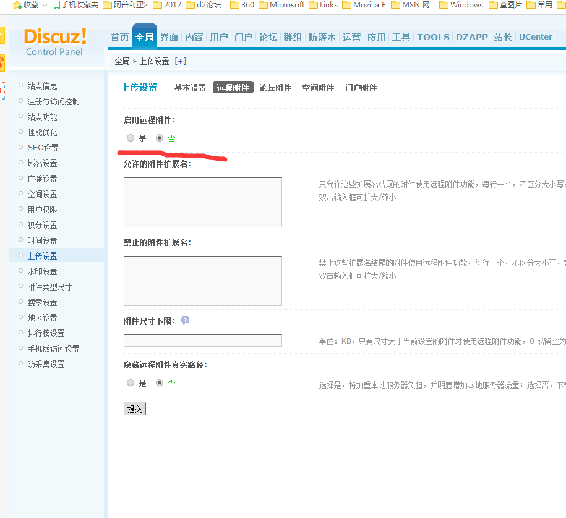Image resolution: width=566 pixels, height=518 pixels.
Task: Open 站点信息 in the sidebar
Action: (x=42, y=86)
